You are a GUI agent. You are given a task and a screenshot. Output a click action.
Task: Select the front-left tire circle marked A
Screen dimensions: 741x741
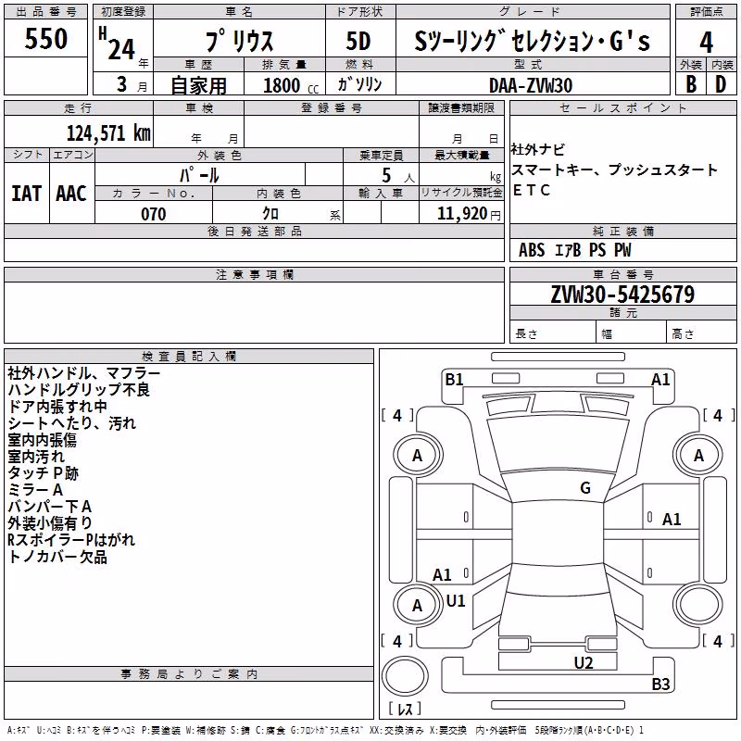pyautogui.click(x=418, y=455)
